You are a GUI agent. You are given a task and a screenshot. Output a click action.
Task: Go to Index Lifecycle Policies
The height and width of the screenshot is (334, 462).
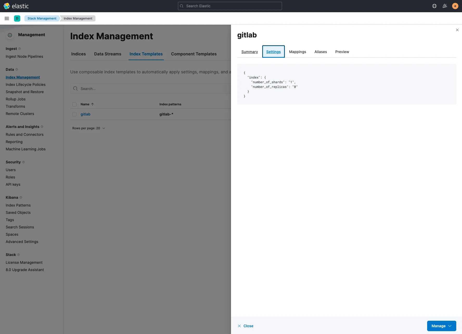pyautogui.click(x=25, y=85)
